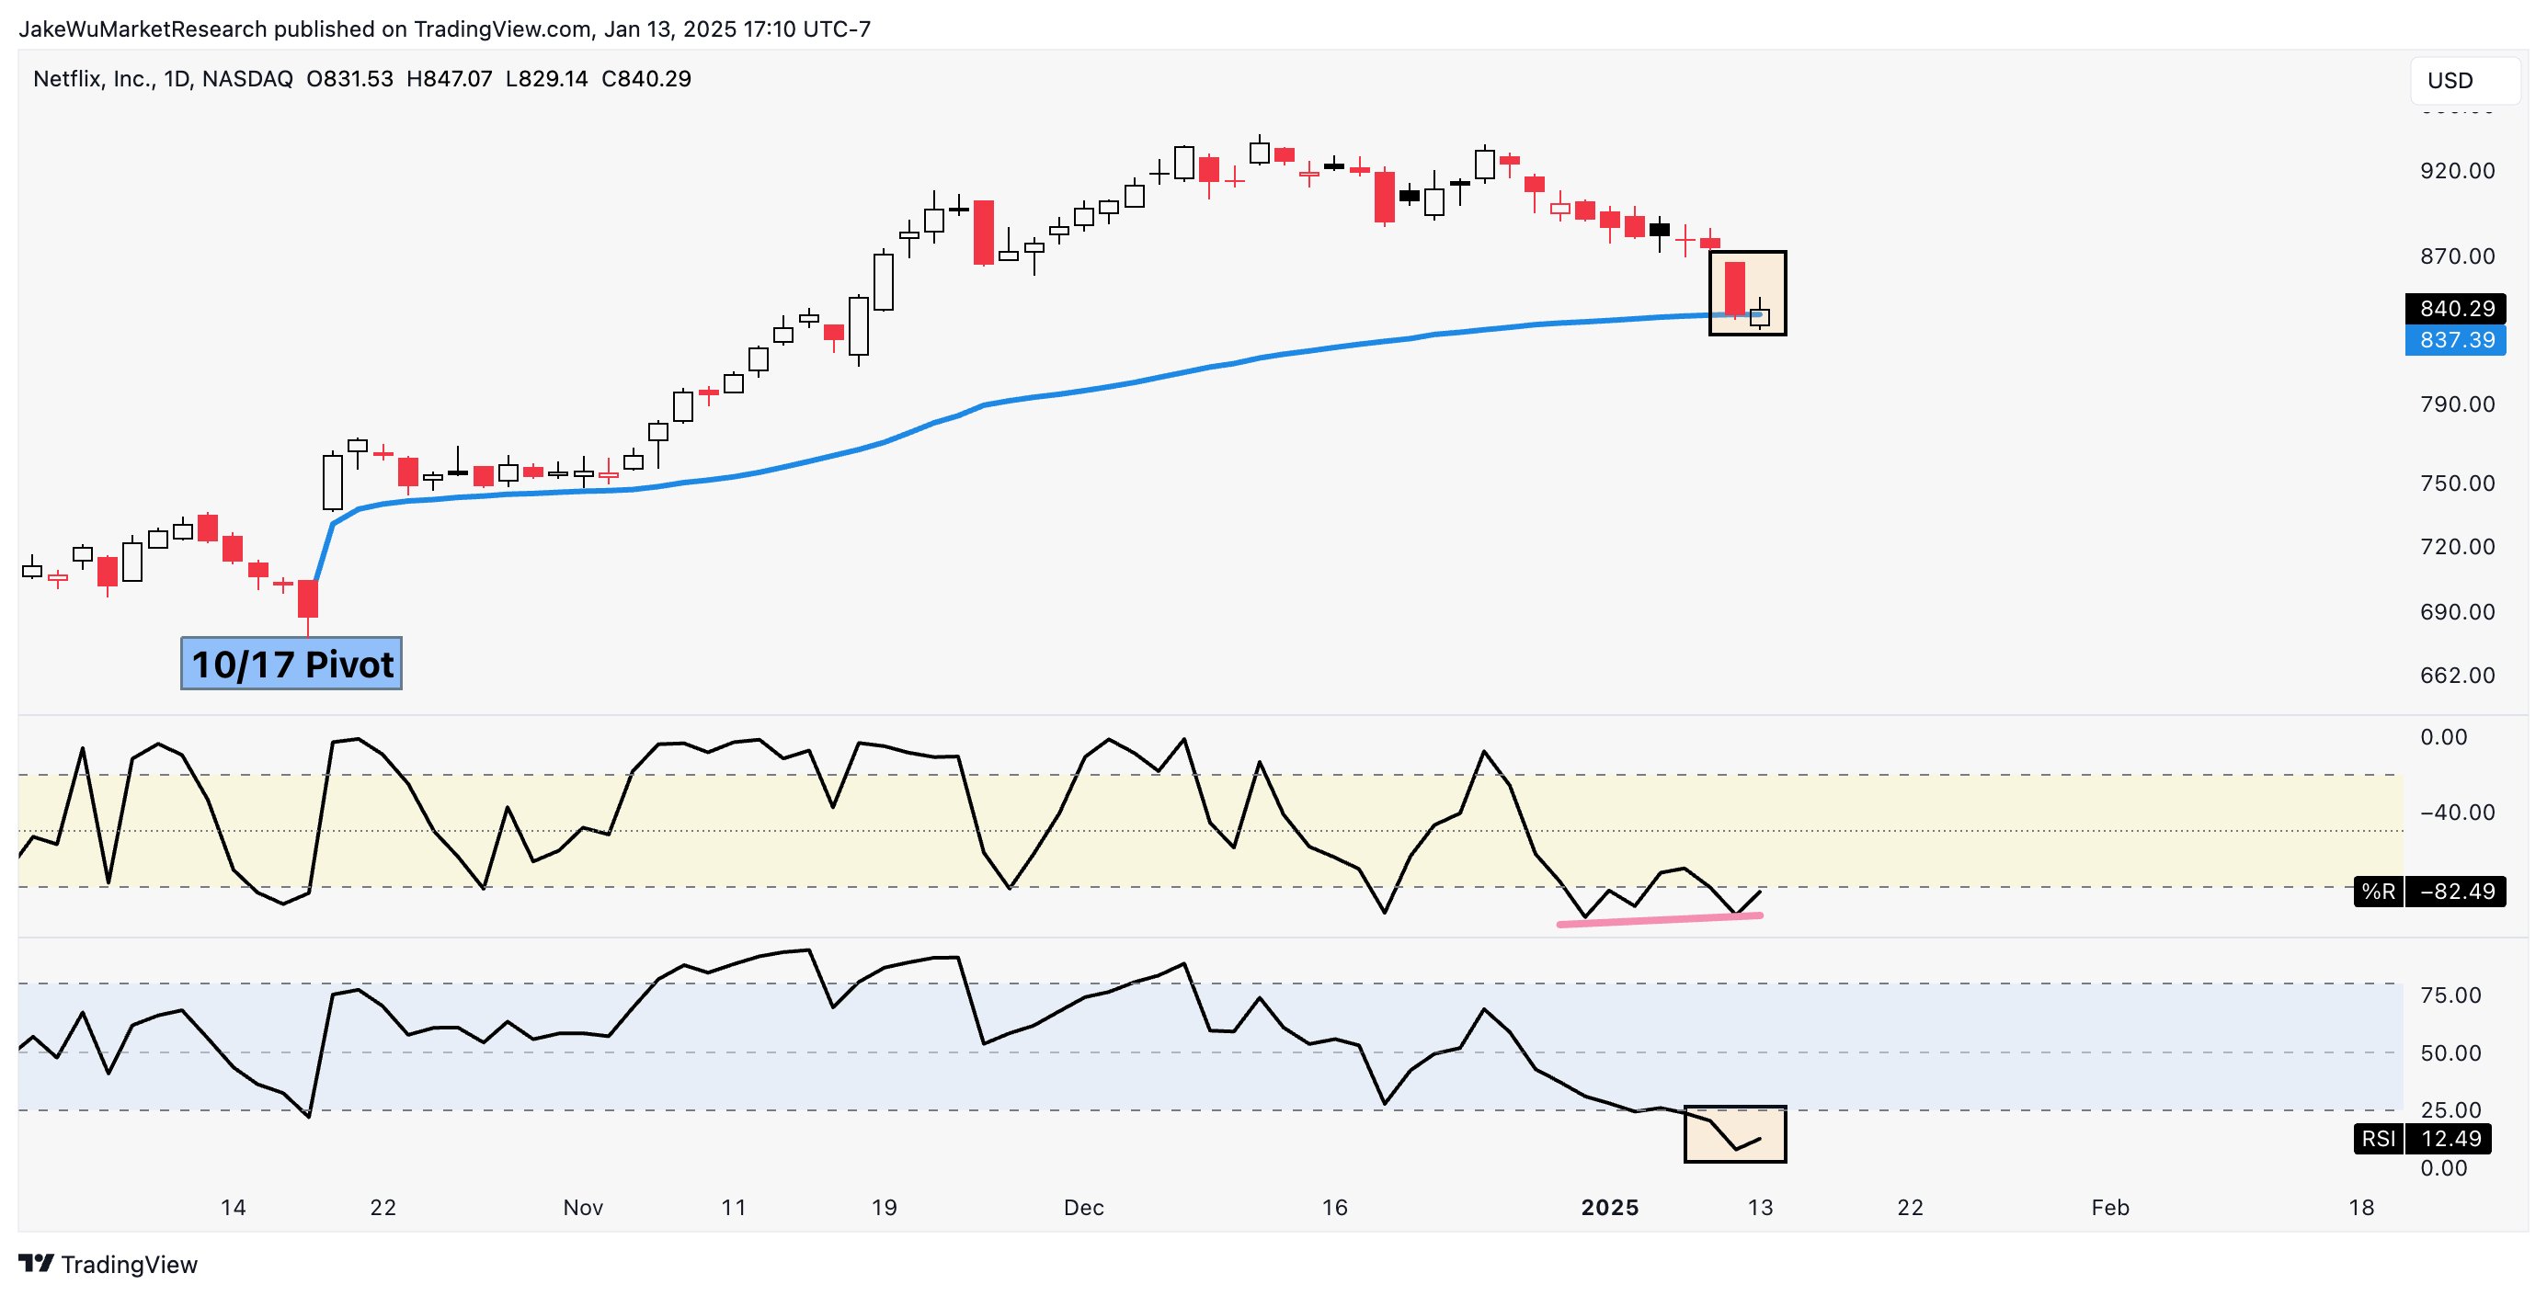Click the 920.00 price axis label

(2458, 171)
